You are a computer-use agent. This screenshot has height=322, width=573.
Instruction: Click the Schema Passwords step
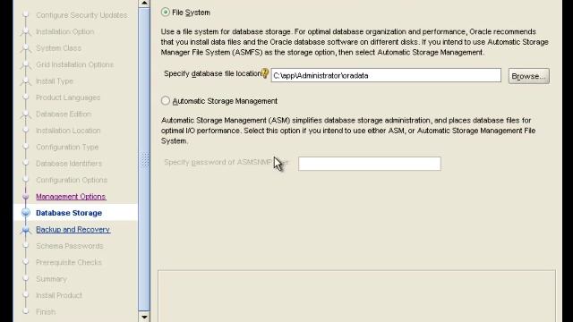pos(70,246)
